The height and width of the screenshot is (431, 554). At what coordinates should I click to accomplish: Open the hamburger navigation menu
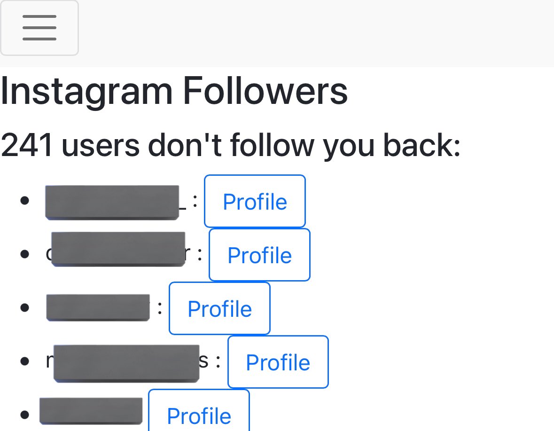(39, 28)
